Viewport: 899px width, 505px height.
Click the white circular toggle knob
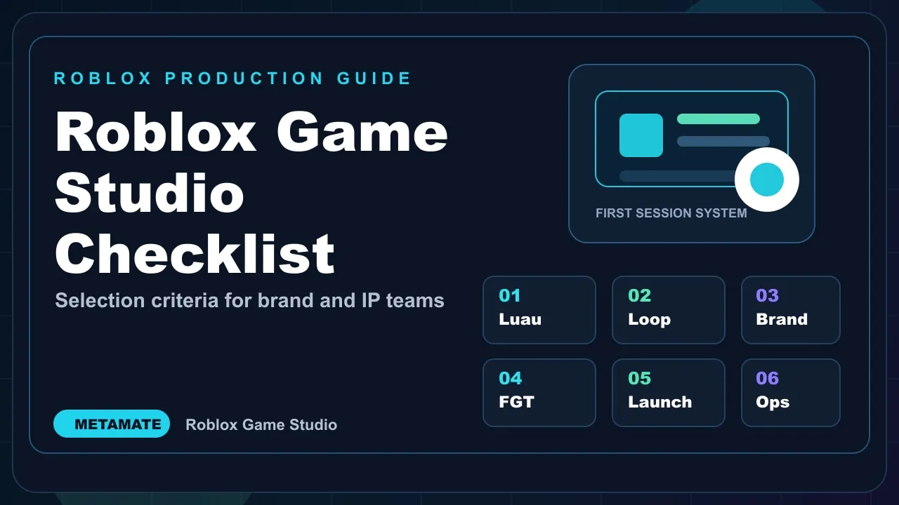click(x=767, y=180)
